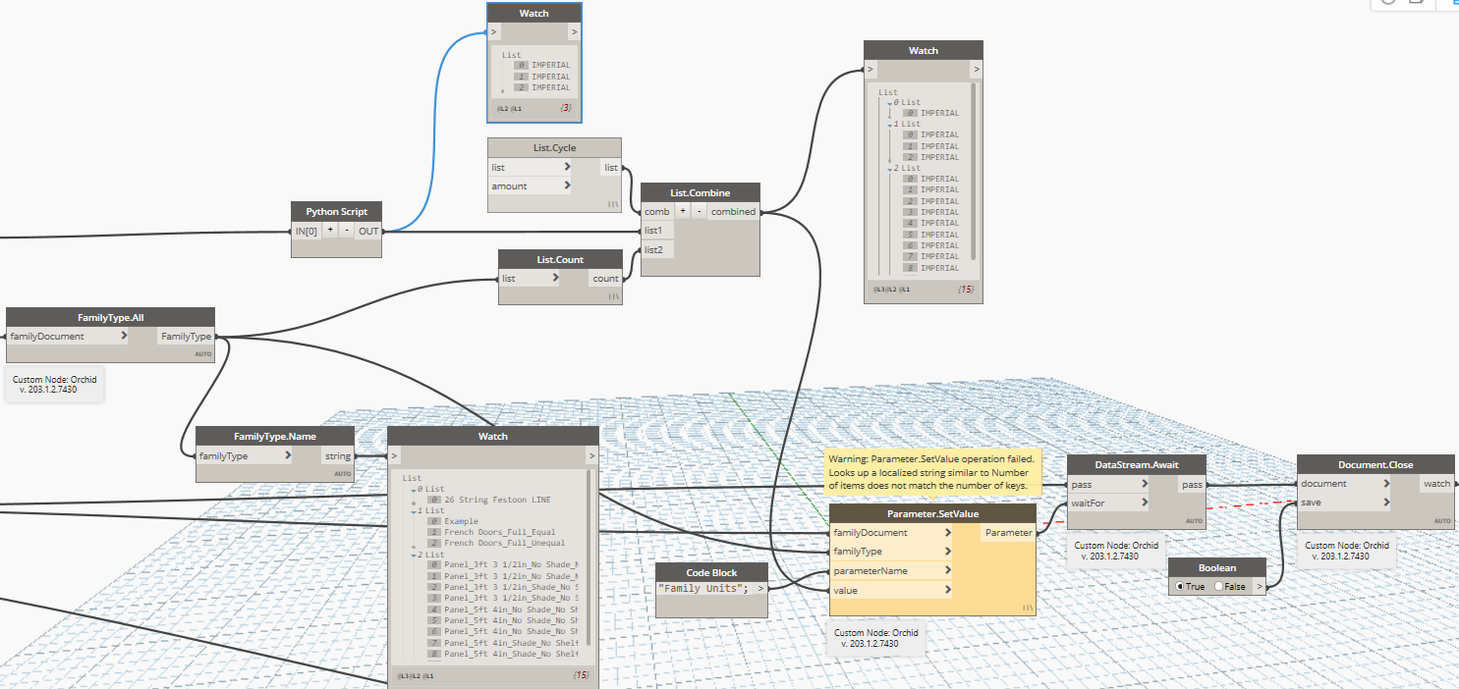Click the 'familyType' input port on FamilyType.Name

click(x=246, y=455)
